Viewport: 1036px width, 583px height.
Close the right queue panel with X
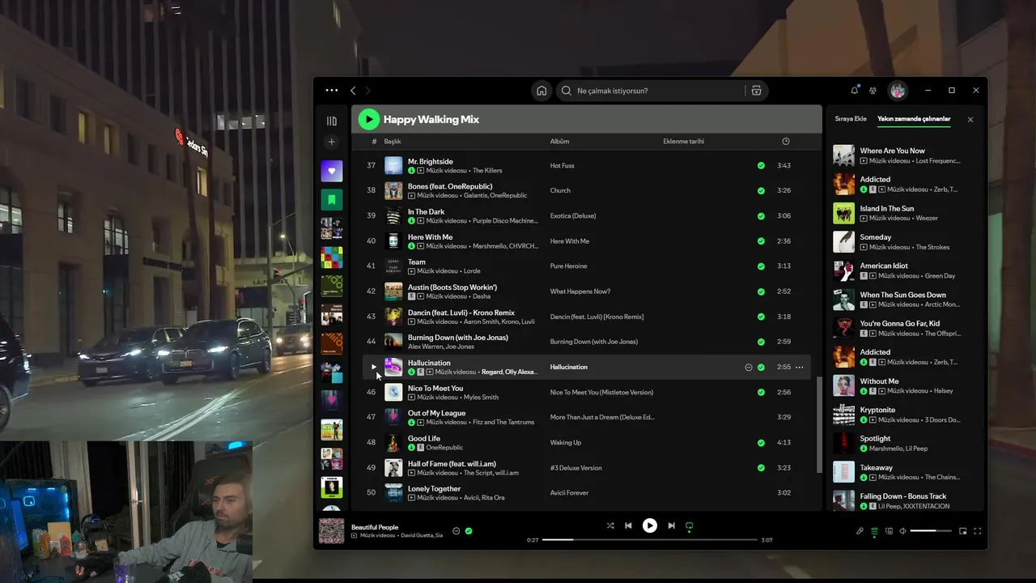click(970, 120)
